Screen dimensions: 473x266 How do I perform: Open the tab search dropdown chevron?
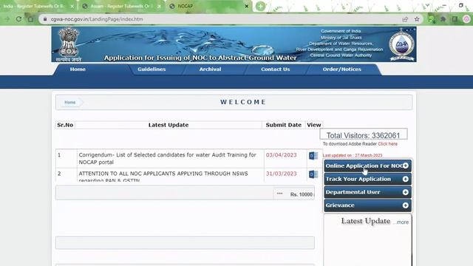(x=427, y=5)
